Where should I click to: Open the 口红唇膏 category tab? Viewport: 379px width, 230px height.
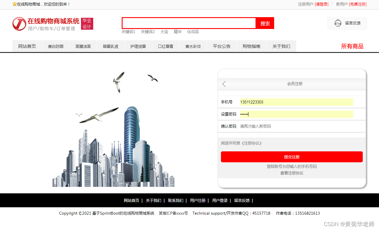point(166,46)
